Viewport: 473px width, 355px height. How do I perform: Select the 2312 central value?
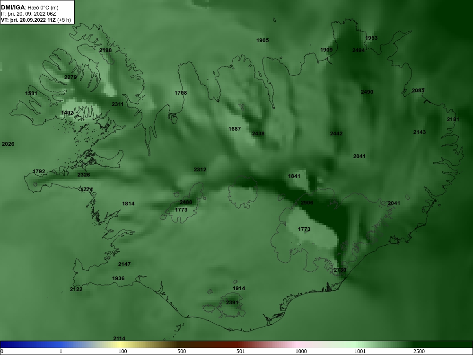pyautogui.click(x=200, y=169)
